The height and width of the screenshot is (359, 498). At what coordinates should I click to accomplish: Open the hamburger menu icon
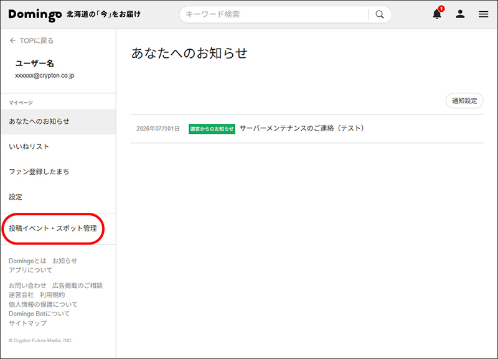click(484, 14)
